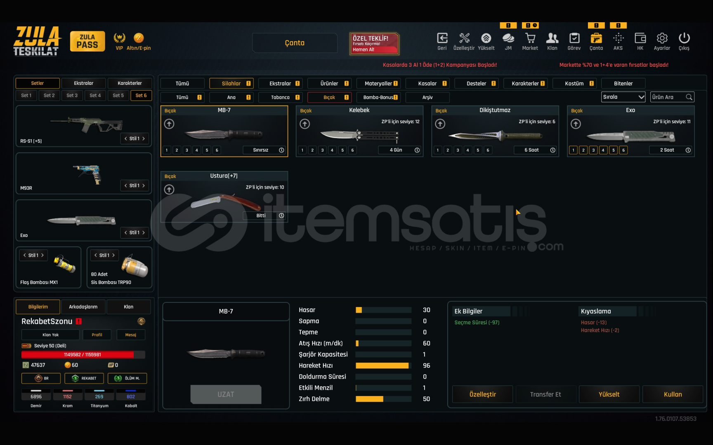Open Yükselt upgrade icon in top bar
Image resolution: width=713 pixels, height=445 pixels.
486,38
